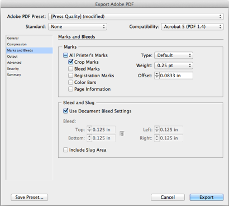
Task: Open the marks Type dropdown
Action: click(174, 55)
